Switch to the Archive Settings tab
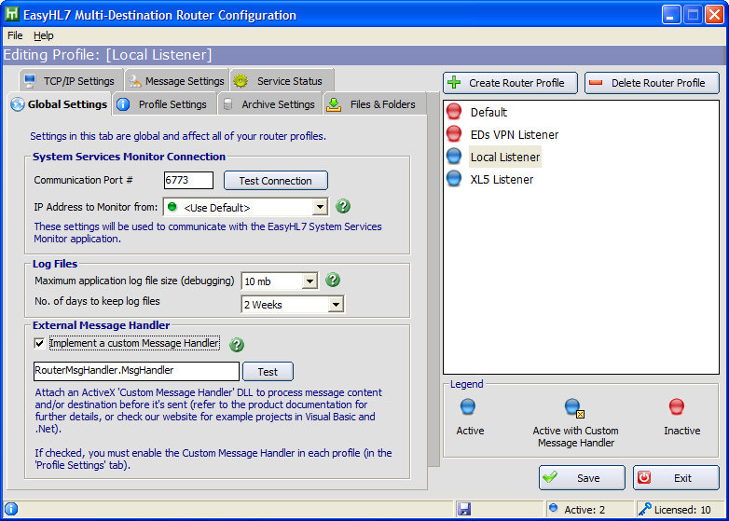The image size is (729, 521). (270, 104)
